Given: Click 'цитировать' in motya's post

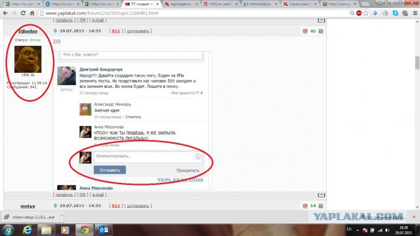Looking at the screenshot, I should (138, 206).
